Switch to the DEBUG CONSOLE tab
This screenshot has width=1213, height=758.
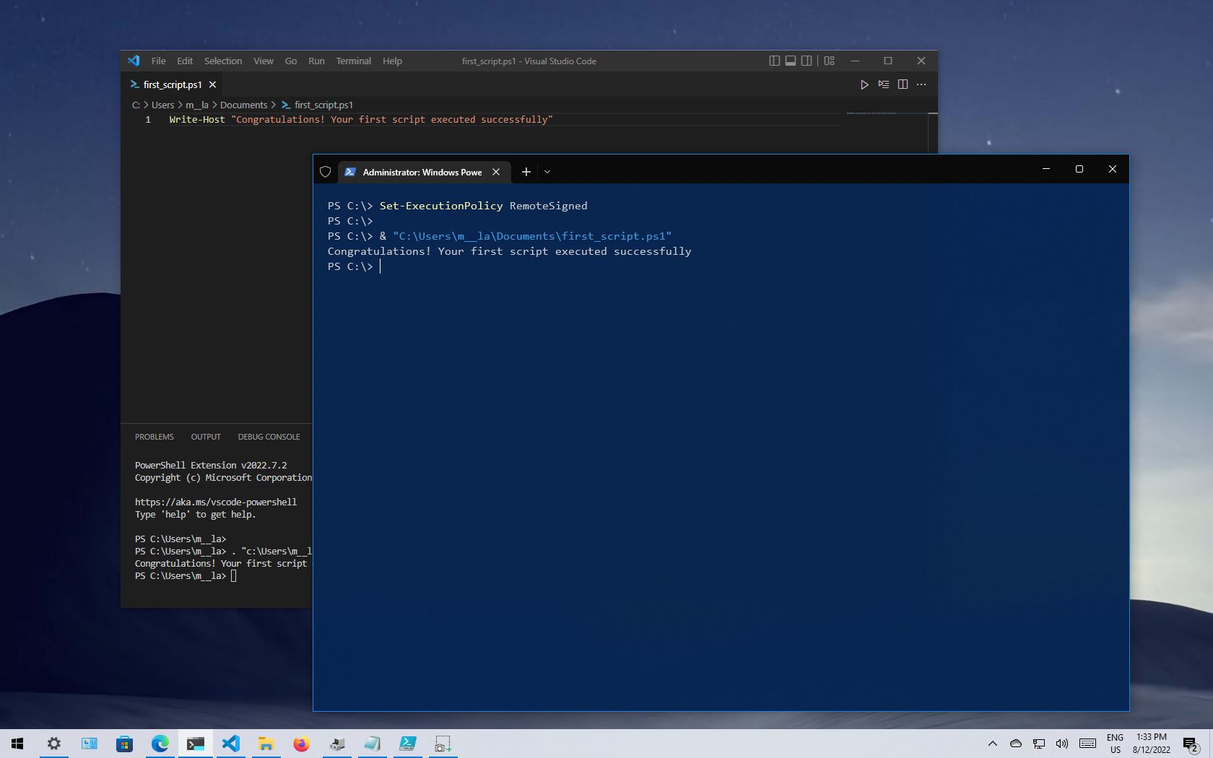click(x=268, y=437)
